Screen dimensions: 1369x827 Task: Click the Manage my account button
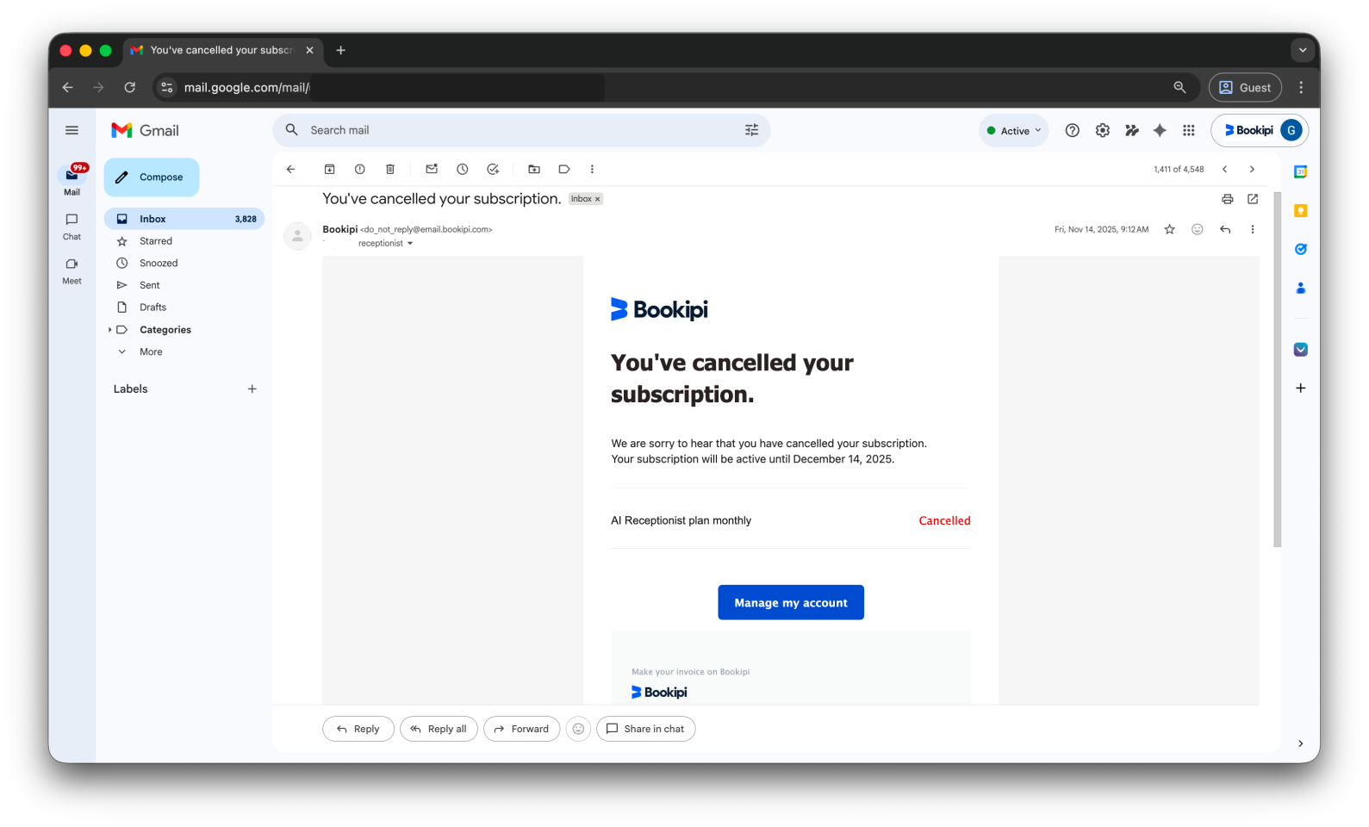[x=791, y=603]
